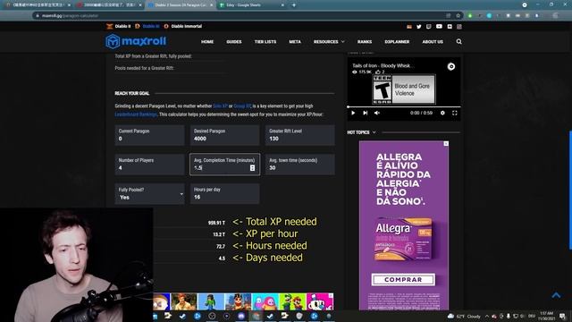The image size is (572, 322).
Task: Open the About Us menu item
Action: click(x=433, y=42)
